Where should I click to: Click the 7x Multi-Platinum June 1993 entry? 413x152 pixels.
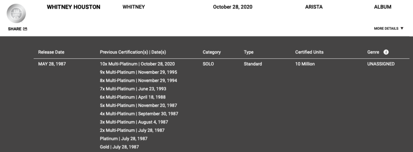133,89
